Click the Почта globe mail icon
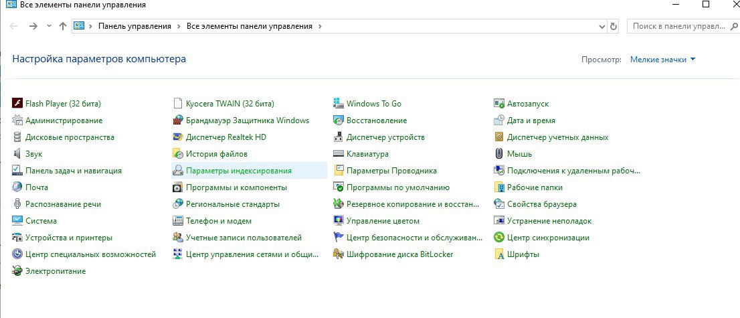This screenshot has height=318, width=740. (x=17, y=187)
